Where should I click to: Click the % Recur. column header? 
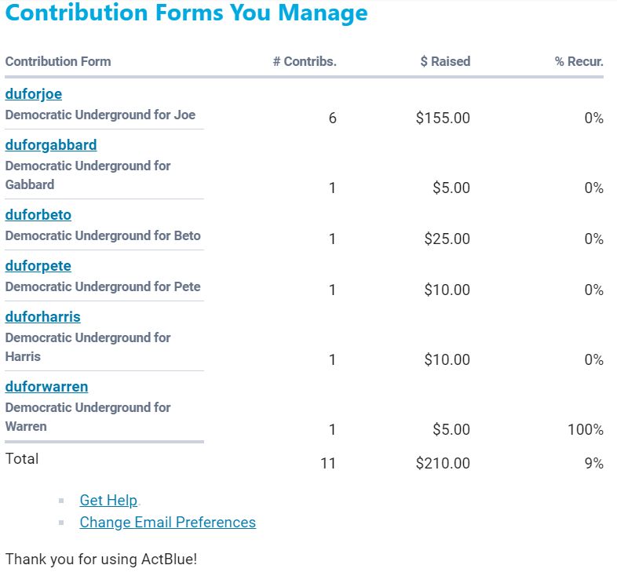[579, 61]
